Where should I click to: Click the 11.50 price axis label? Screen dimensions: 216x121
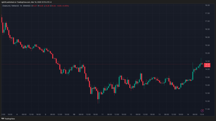pos(207,109)
